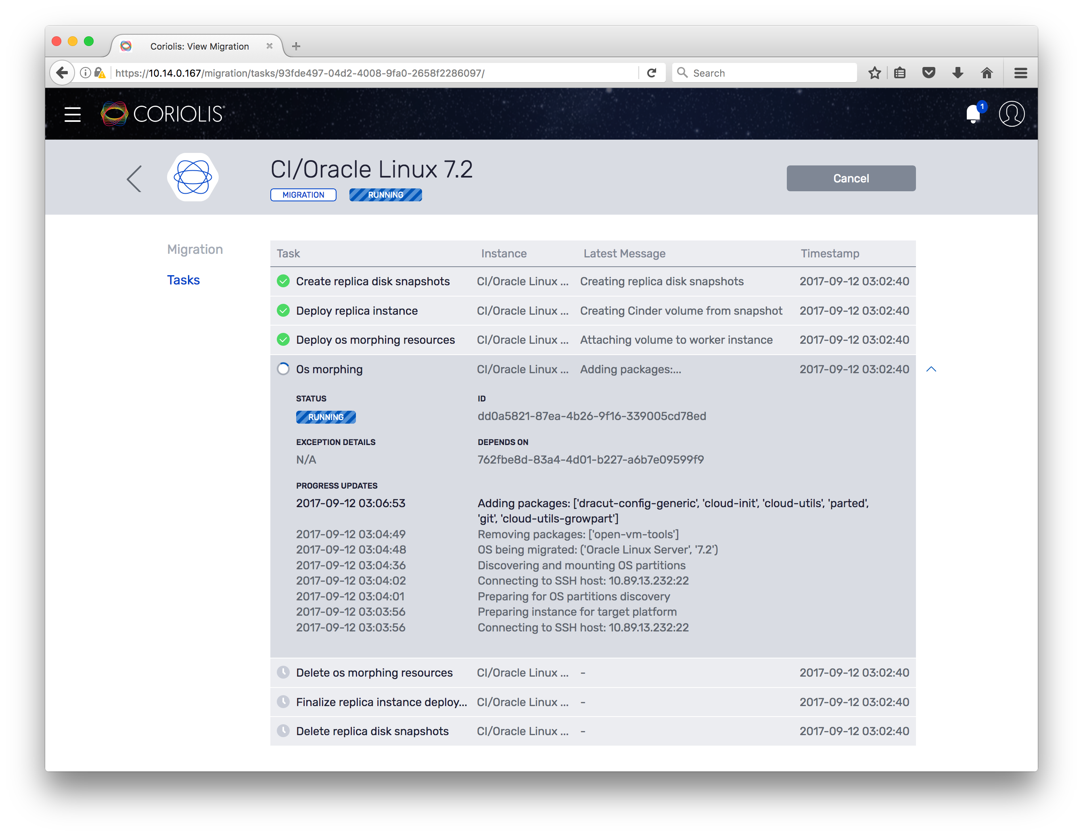Open the hamburger navigation menu
The height and width of the screenshot is (836, 1083).
pos(72,115)
